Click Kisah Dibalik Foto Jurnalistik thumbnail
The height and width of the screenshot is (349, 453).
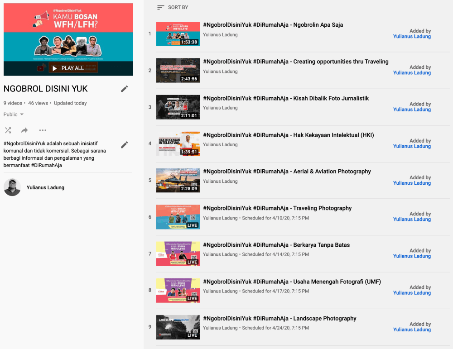pos(178,107)
